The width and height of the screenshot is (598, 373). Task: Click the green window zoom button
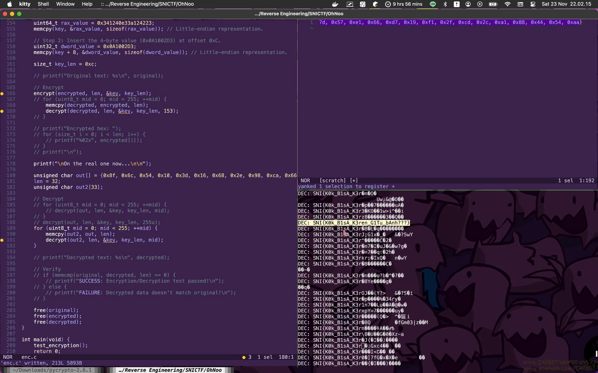coord(19,14)
